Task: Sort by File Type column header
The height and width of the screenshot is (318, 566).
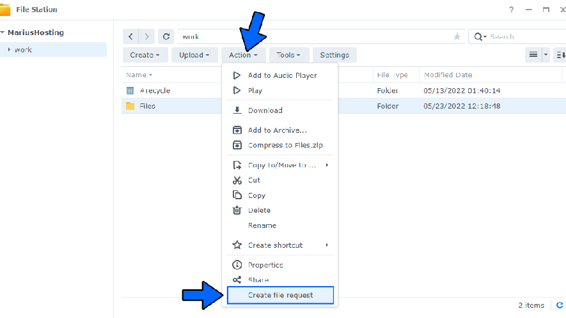Action: coord(393,75)
